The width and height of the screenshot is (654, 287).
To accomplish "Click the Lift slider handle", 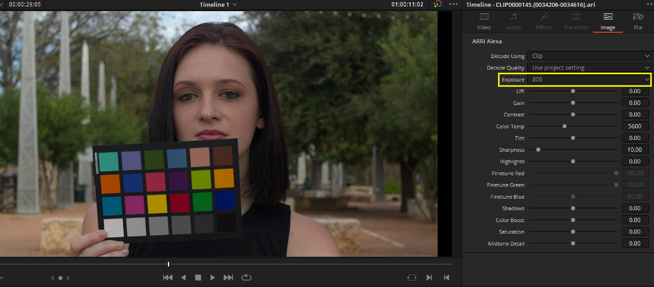I will click(573, 91).
